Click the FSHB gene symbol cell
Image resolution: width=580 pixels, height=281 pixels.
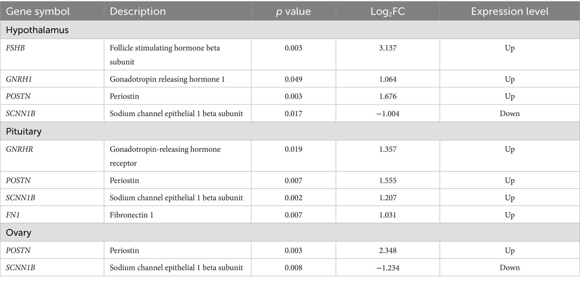(15, 48)
